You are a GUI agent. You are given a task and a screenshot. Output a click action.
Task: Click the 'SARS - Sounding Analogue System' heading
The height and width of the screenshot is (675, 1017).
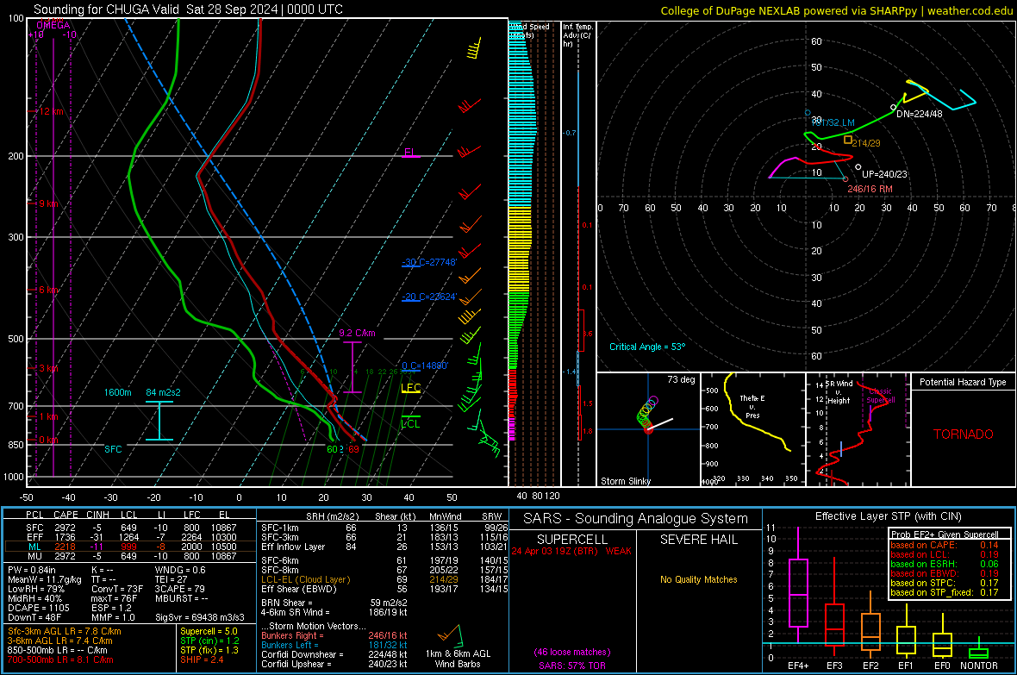click(635, 519)
